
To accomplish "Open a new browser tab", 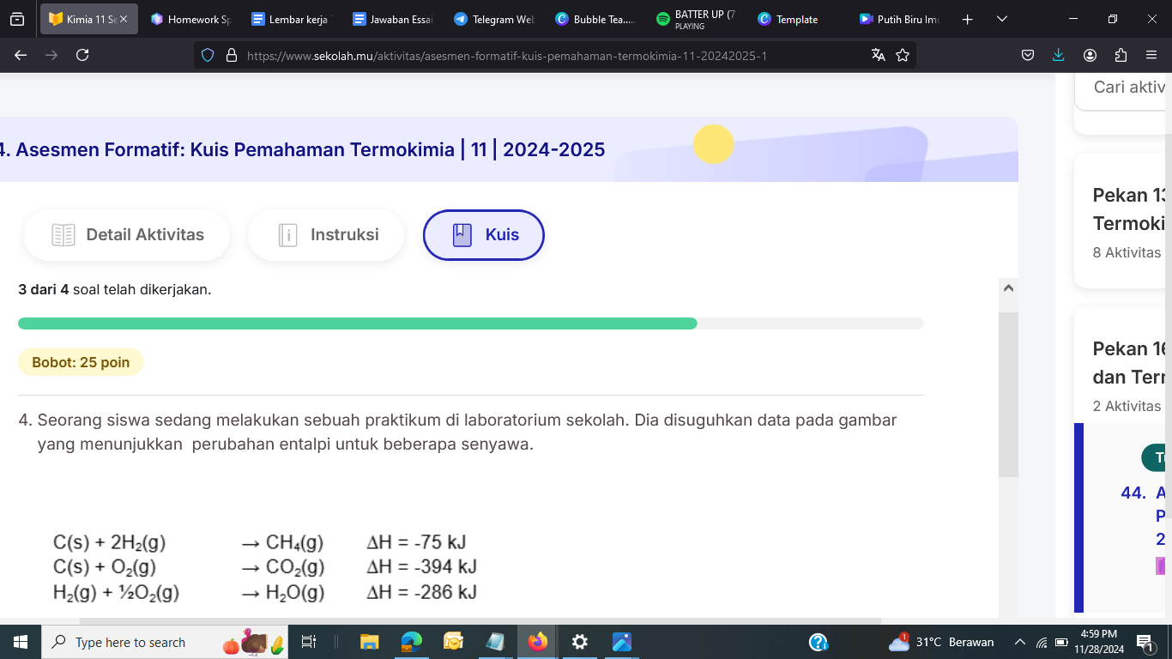I will click(x=968, y=19).
